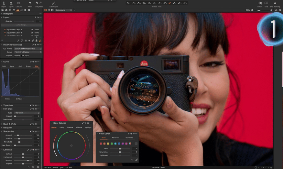Viewport: 283px width, 169px height.
Task: Uncheck Adjustment Layer 3 checkbox
Action: point(5,33)
